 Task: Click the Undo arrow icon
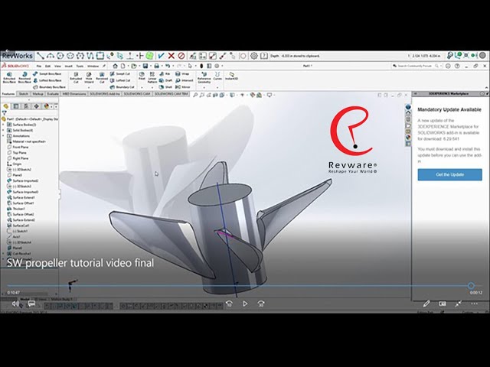click(x=168, y=66)
